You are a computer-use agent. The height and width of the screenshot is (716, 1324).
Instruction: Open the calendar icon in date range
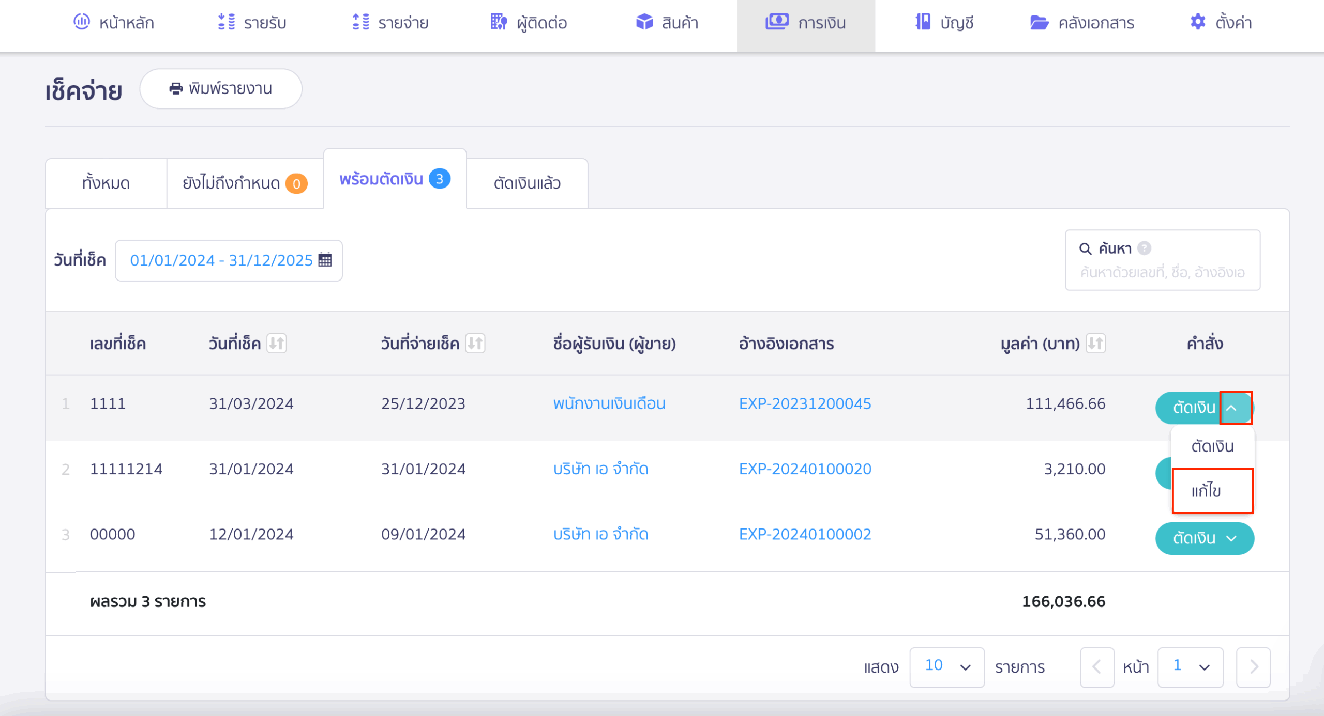click(x=325, y=260)
